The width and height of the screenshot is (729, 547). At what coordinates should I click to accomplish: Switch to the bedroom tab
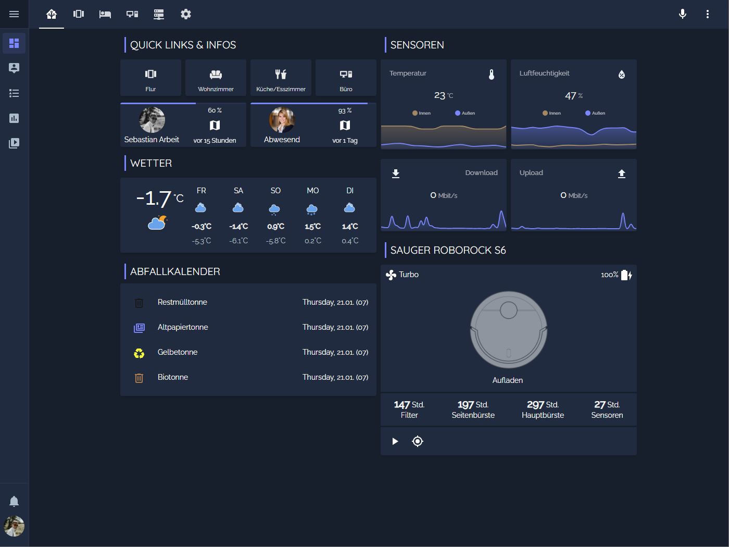coord(105,14)
